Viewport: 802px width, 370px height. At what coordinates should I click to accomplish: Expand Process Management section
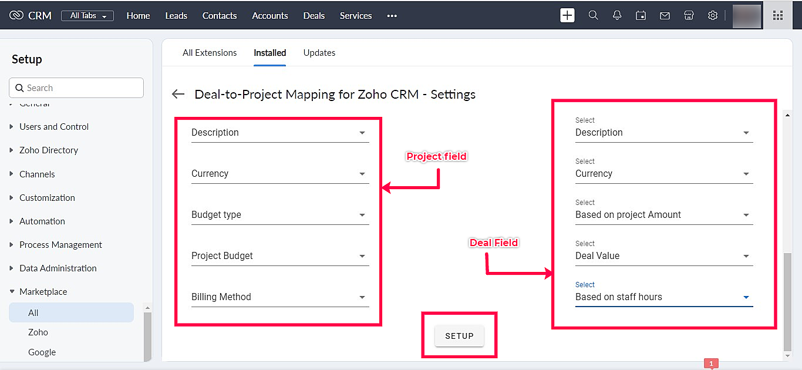click(60, 245)
